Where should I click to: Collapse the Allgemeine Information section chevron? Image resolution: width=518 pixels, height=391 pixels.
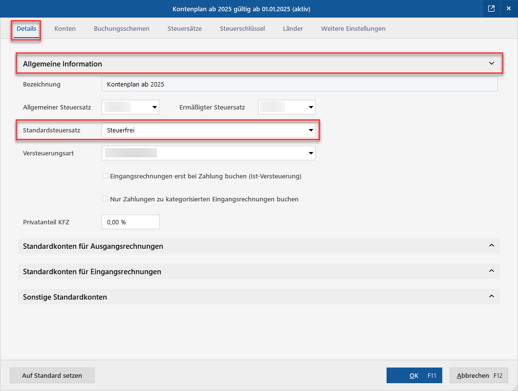click(x=492, y=64)
